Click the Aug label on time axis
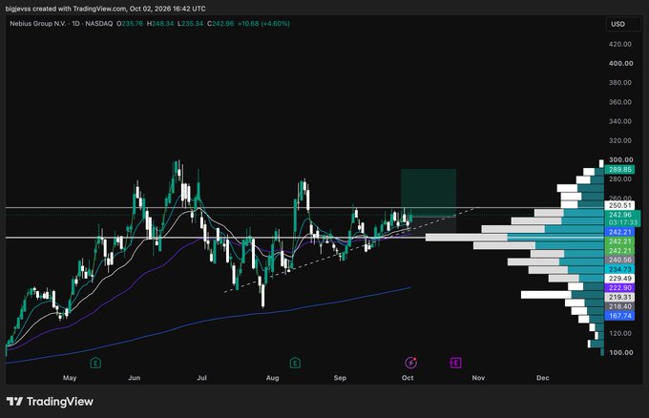Image resolution: width=649 pixels, height=418 pixels. (x=272, y=378)
